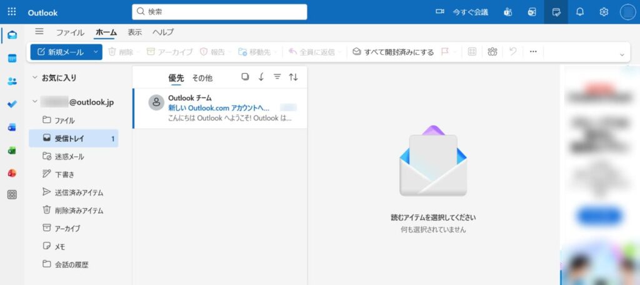Expand the New mail dropdown arrow
The image size is (640, 285).
point(96,52)
